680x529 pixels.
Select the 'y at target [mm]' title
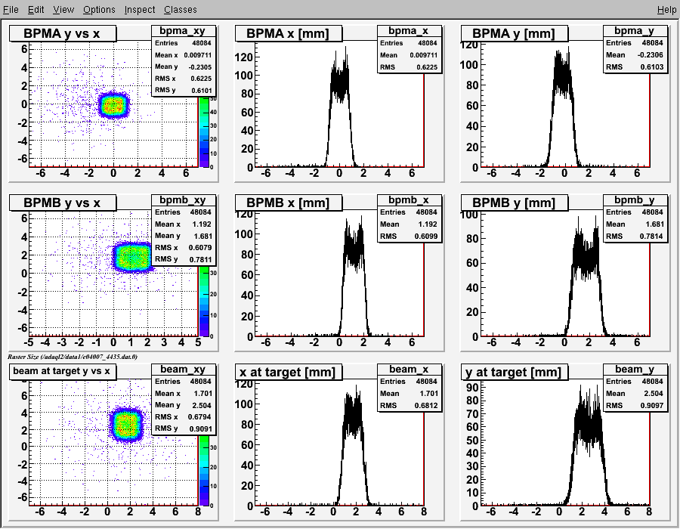pyautogui.click(x=515, y=372)
